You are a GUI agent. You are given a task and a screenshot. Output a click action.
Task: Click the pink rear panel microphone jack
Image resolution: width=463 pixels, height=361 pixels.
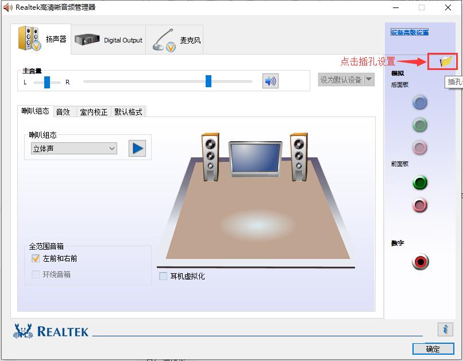point(420,147)
